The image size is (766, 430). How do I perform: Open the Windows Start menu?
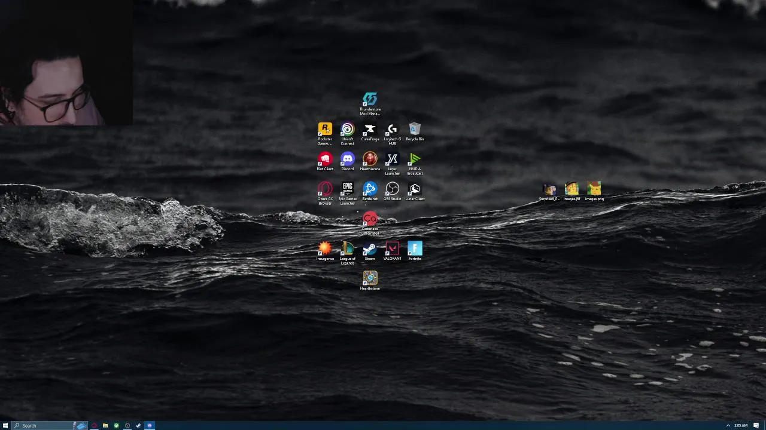click(5, 425)
